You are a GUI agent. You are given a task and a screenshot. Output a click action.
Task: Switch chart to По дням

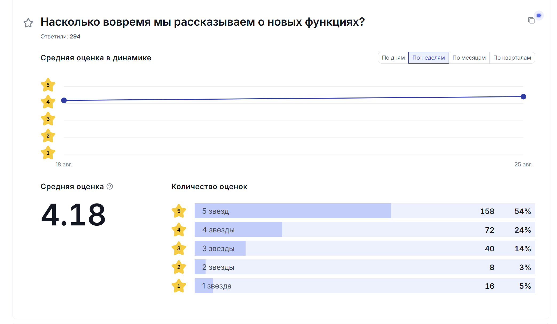[393, 58]
